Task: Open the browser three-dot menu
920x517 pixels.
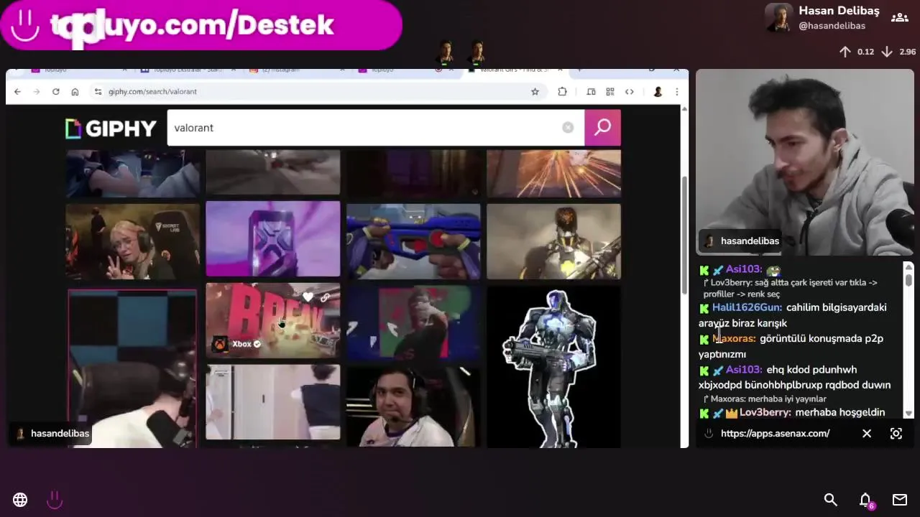Action: pos(676,92)
